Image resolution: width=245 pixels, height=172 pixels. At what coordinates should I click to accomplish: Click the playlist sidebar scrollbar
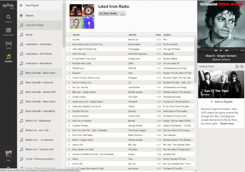coord(64,26)
